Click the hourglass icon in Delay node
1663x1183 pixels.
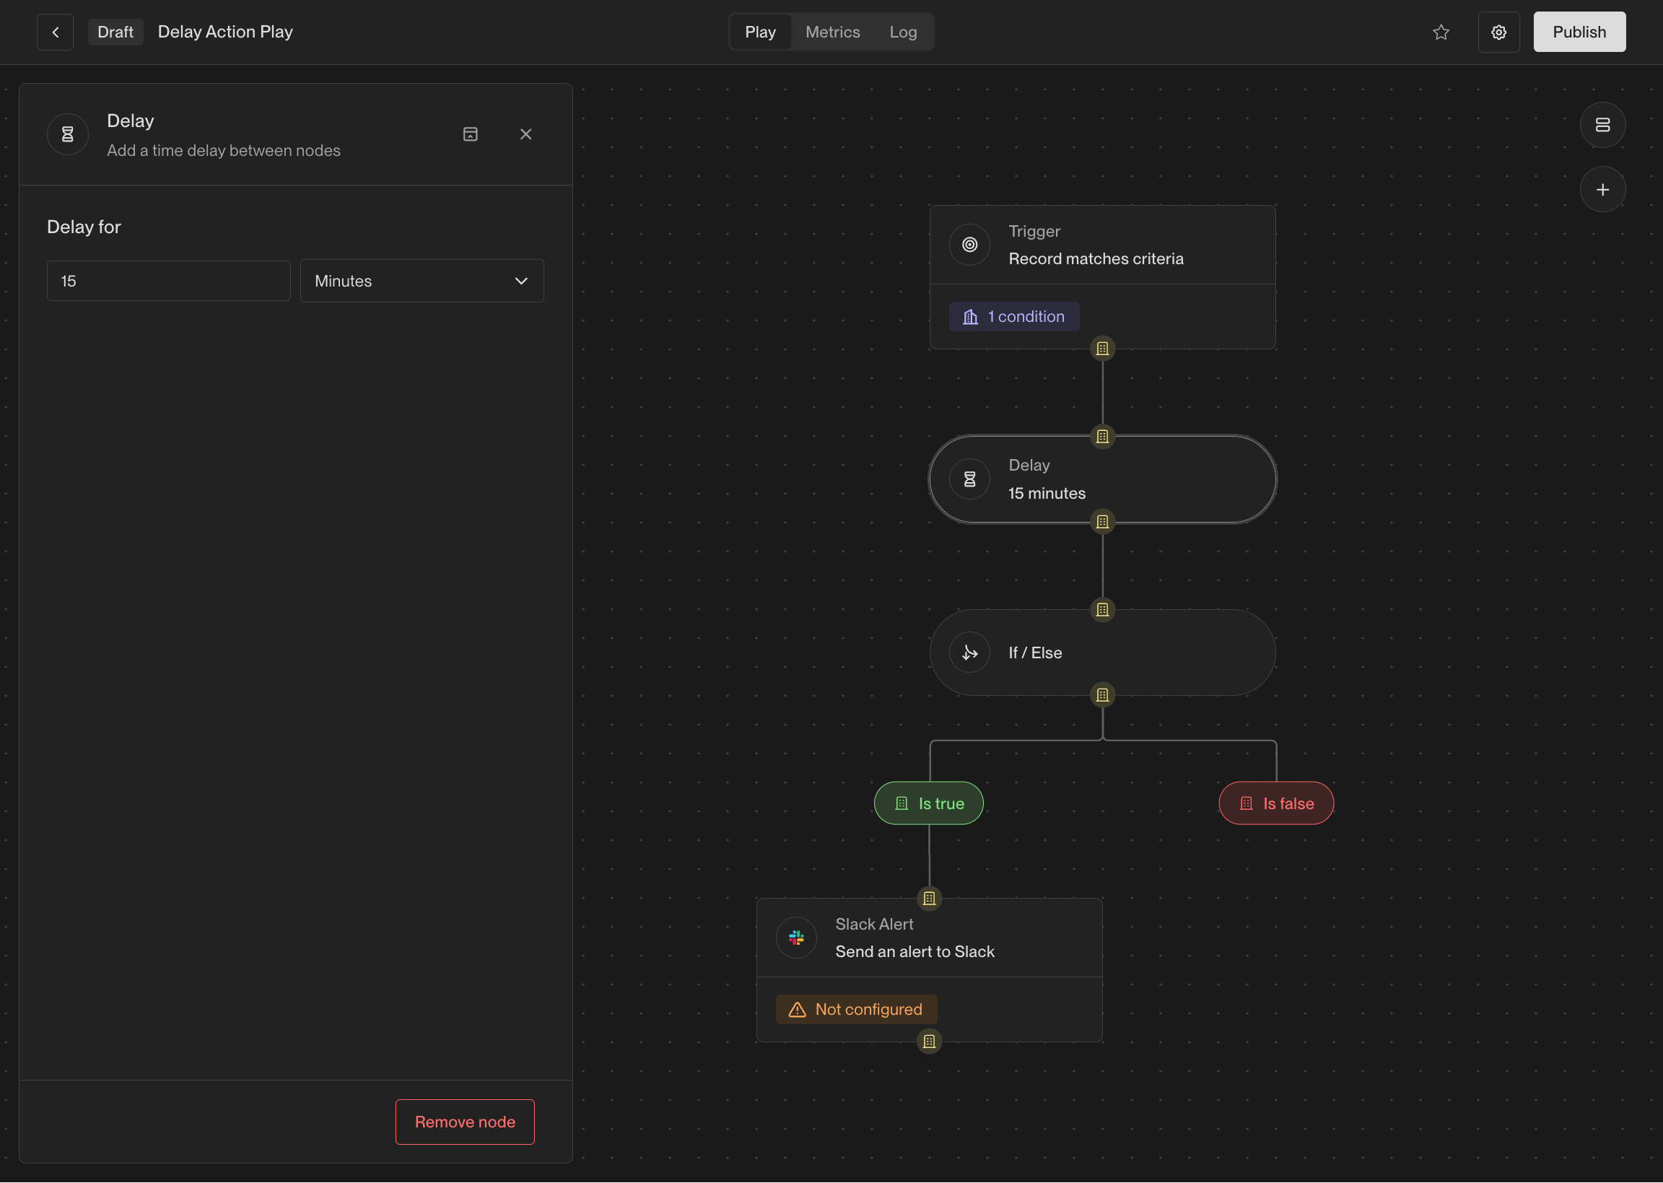click(969, 479)
